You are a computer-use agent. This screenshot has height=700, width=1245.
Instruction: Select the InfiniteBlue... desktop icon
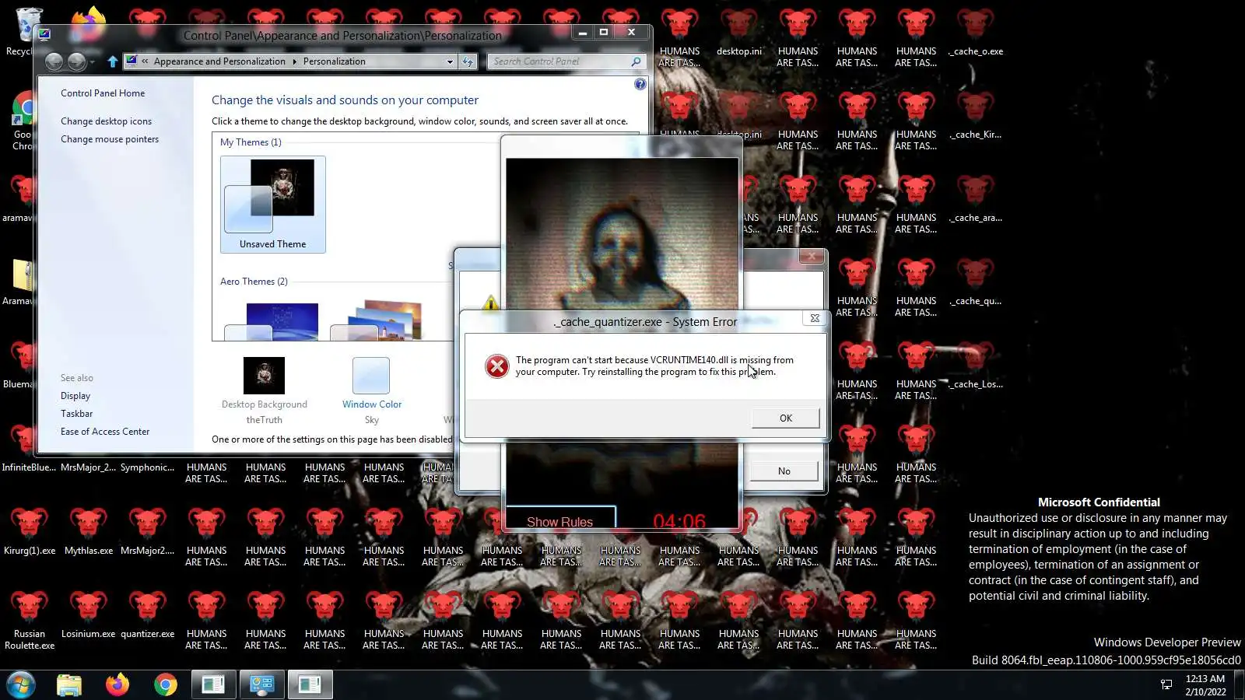pos(29,467)
